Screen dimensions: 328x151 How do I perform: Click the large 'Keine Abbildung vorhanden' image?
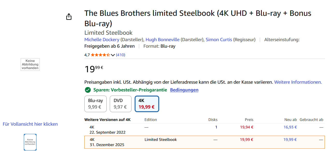30,64
